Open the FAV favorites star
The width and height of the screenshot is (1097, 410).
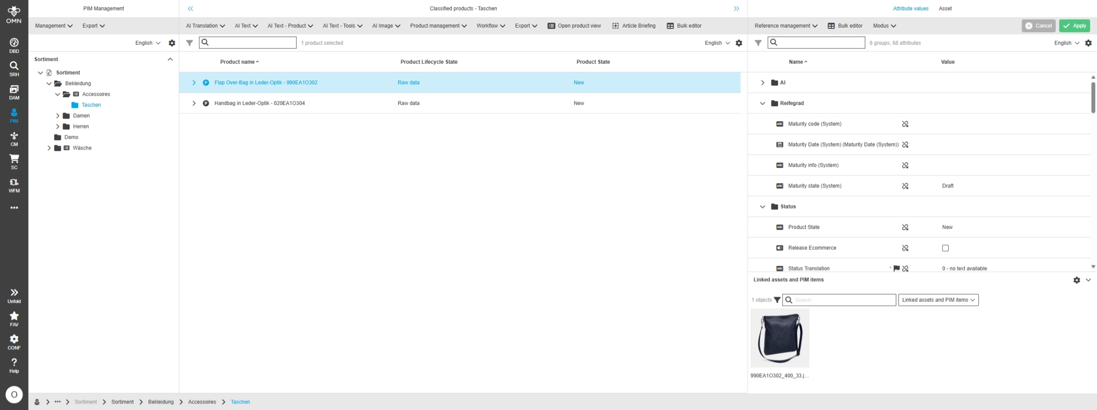coord(14,319)
